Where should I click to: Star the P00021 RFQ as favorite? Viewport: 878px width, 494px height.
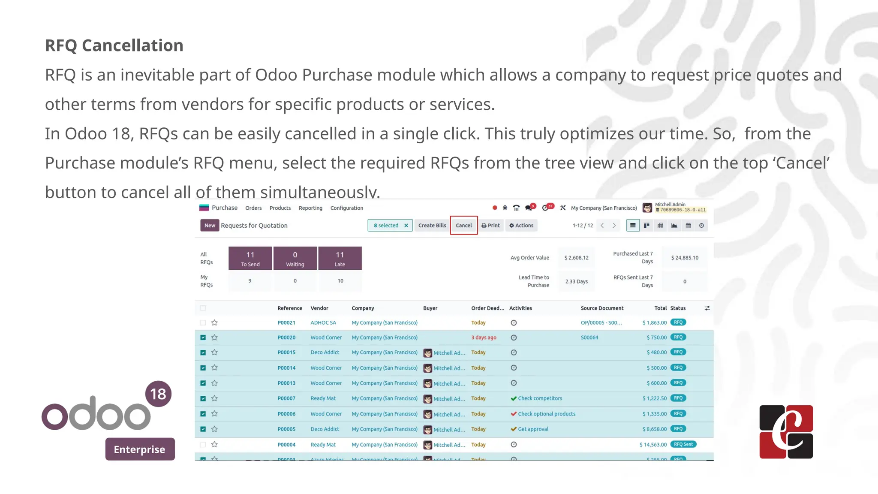(x=214, y=322)
